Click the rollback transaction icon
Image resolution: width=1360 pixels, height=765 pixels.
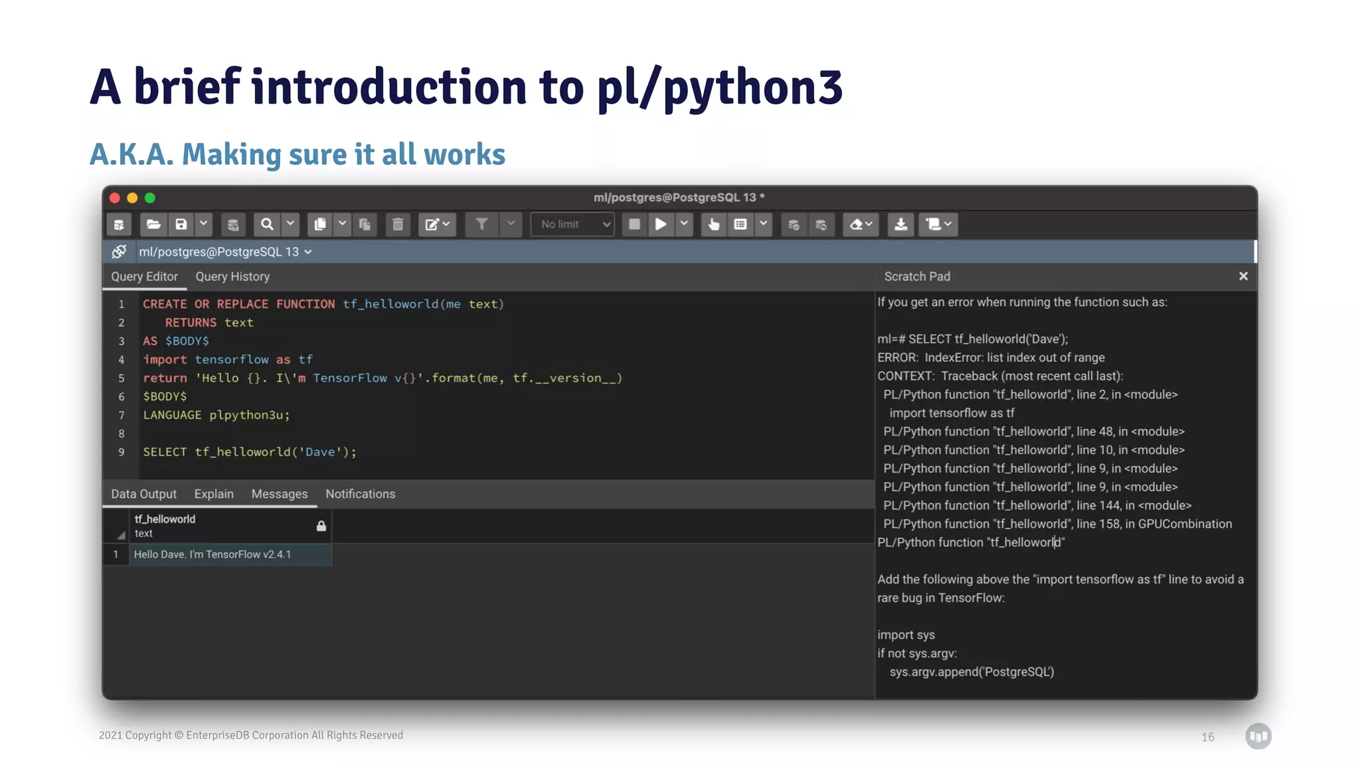click(821, 224)
